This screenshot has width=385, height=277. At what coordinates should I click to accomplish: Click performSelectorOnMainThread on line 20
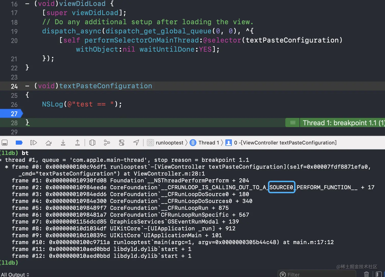(142, 40)
